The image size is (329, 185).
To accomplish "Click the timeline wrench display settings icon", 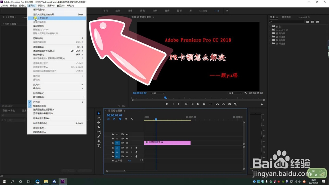I will (132, 119).
